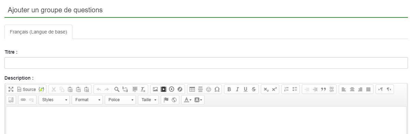This screenshot has width=410, height=134.
Task: Open Find with the magnifier icon
Action: pos(117,90)
